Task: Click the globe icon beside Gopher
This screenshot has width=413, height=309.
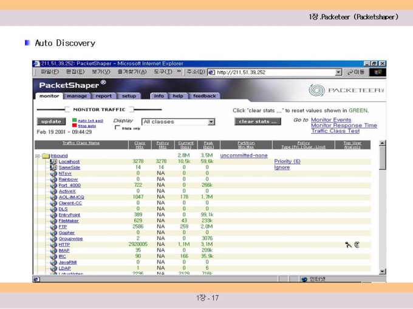Action: pyautogui.click(x=53, y=233)
